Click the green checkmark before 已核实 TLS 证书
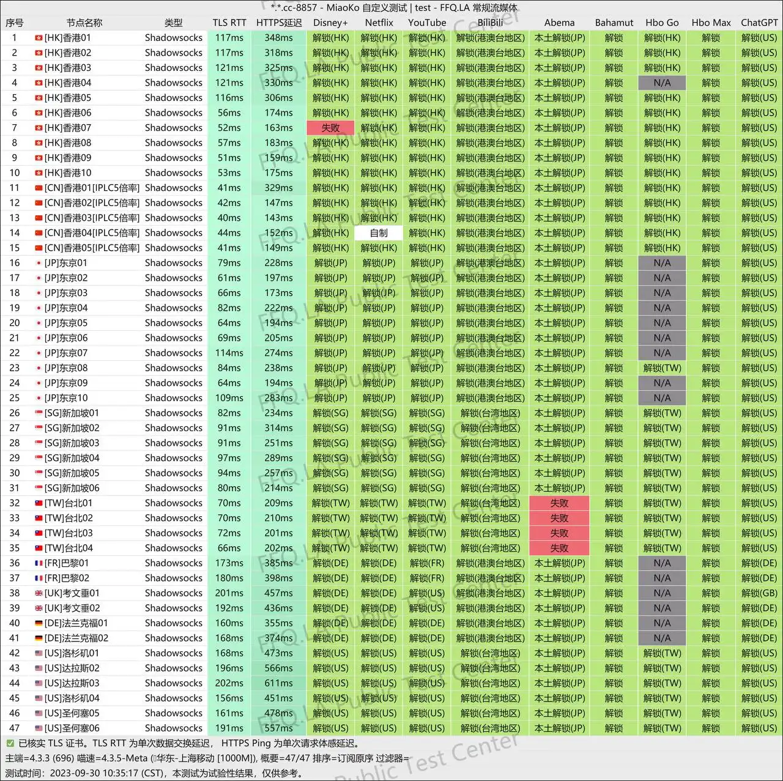 tap(10, 743)
